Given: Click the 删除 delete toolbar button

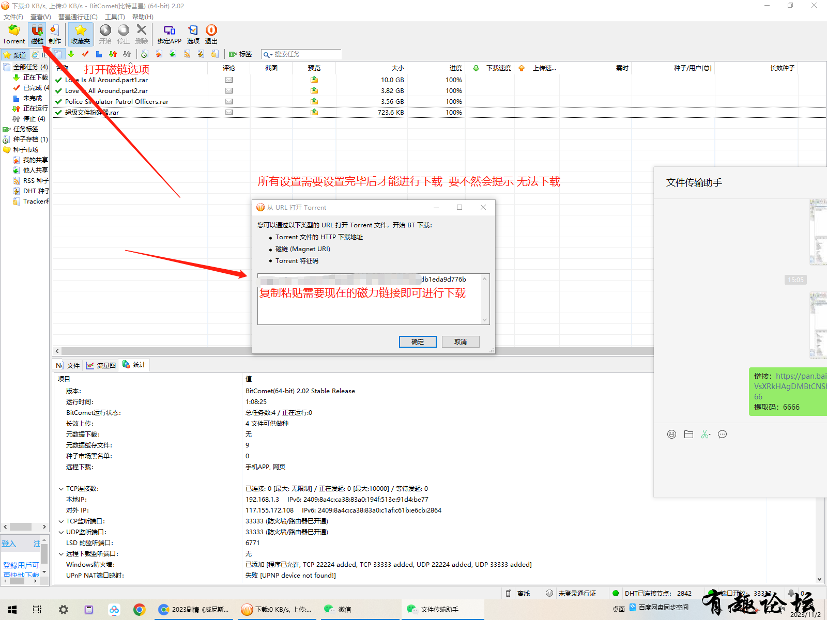Looking at the screenshot, I should pyautogui.click(x=142, y=34).
